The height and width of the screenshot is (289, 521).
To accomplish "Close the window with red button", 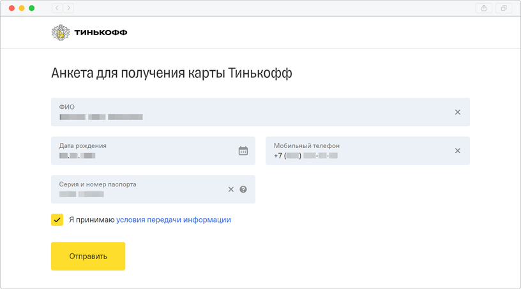I will click(11, 8).
